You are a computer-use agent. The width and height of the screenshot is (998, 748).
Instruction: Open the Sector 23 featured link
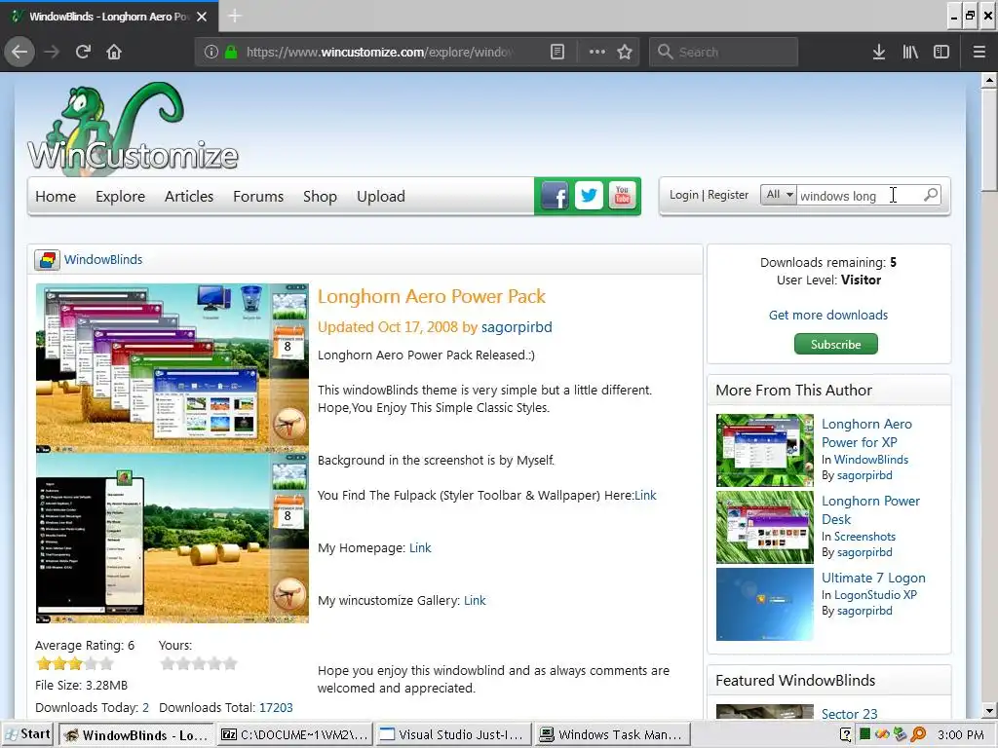coord(849,714)
